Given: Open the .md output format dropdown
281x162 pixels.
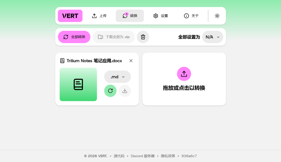Looking at the screenshot, I should point(117,76).
